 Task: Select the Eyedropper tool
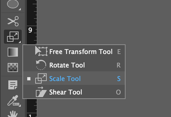(x=13, y=100)
